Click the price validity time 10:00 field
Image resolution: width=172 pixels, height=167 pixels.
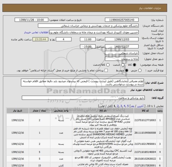coord(88,46)
